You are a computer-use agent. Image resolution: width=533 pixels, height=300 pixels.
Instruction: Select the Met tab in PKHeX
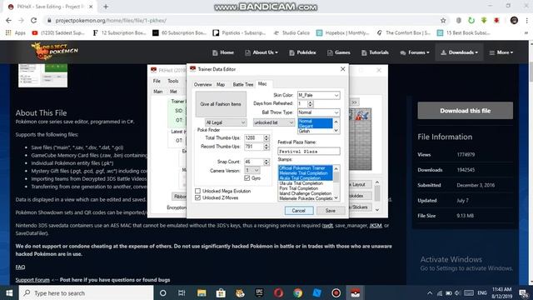point(173,92)
